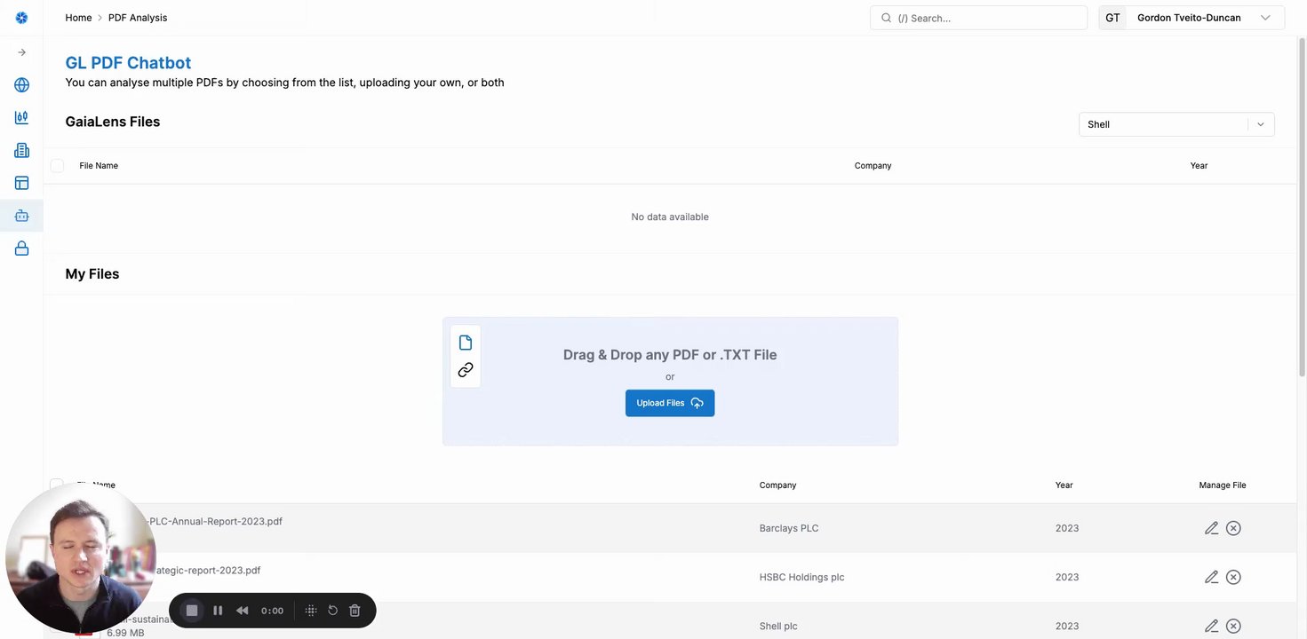Click the HSBC strategic-report-2023.pdf file name

point(209,571)
